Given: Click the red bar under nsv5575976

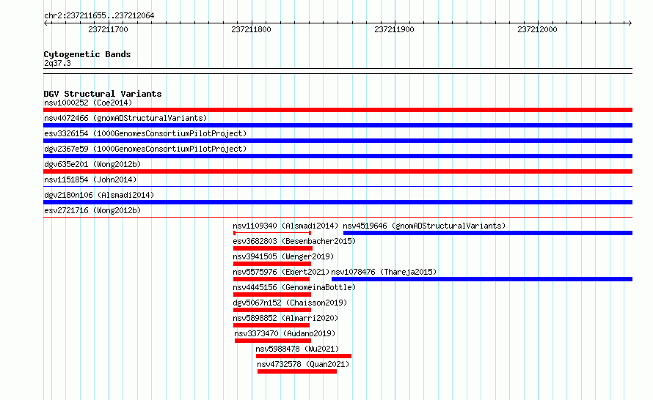Looking at the screenshot, I should pos(271,279).
